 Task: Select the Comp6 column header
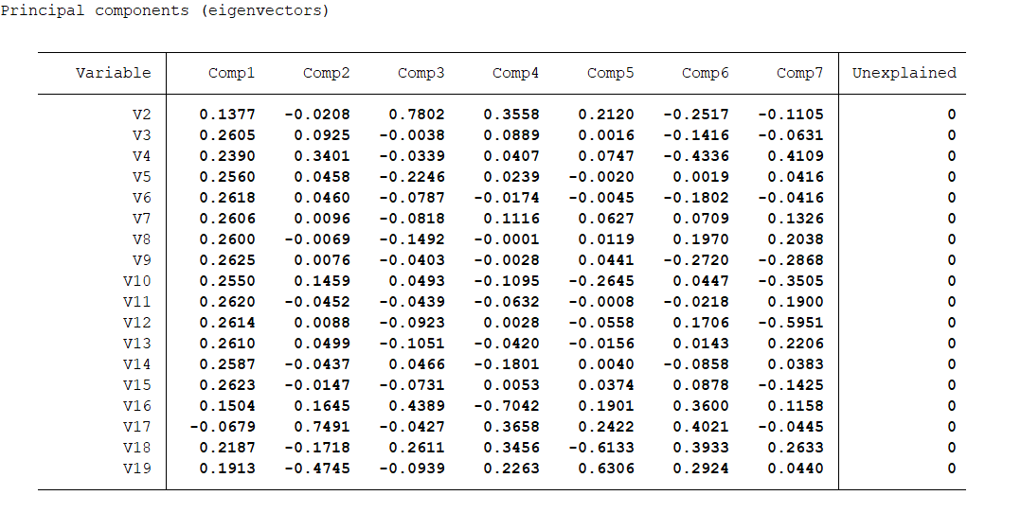(705, 73)
